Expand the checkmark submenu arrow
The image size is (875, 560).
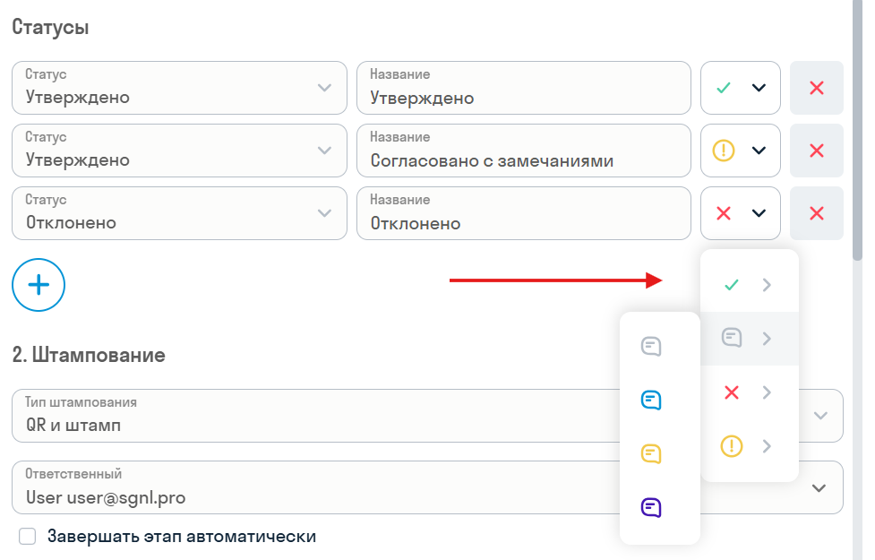click(x=767, y=285)
